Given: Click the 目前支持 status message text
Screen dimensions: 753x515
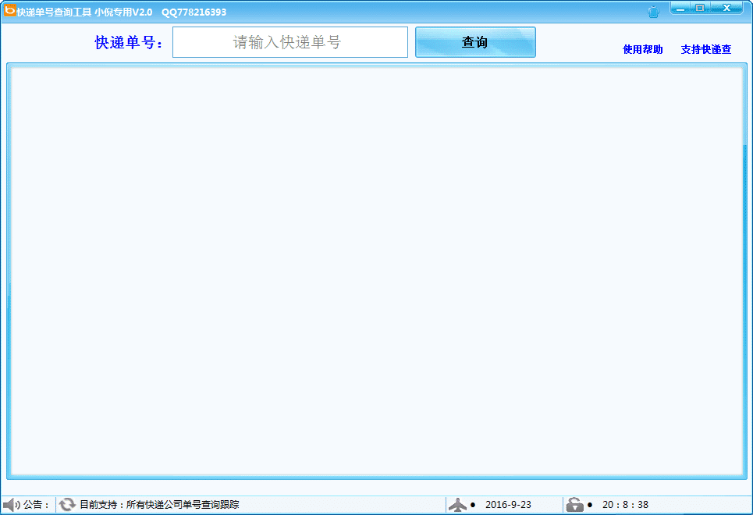Looking at the screenshot, I should 159,505.
